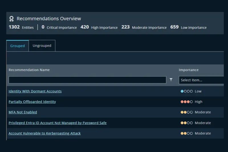The height and width of the screenshot is (152, 228).
Task: Focus the Recommendation Name filter field
Action: [87, 80]
